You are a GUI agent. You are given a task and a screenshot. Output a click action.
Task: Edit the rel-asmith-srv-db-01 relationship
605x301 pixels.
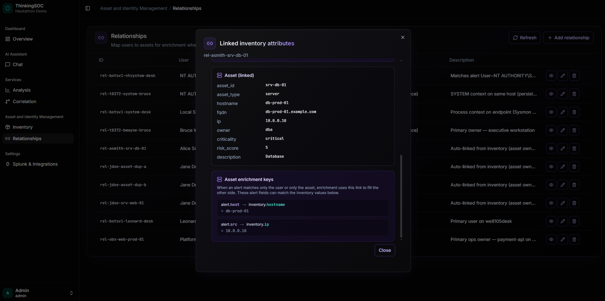tap(563, 148)
